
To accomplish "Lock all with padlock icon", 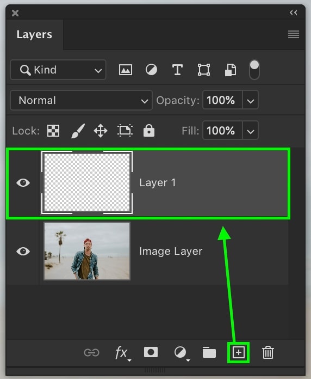I will [x=149, y=131].
